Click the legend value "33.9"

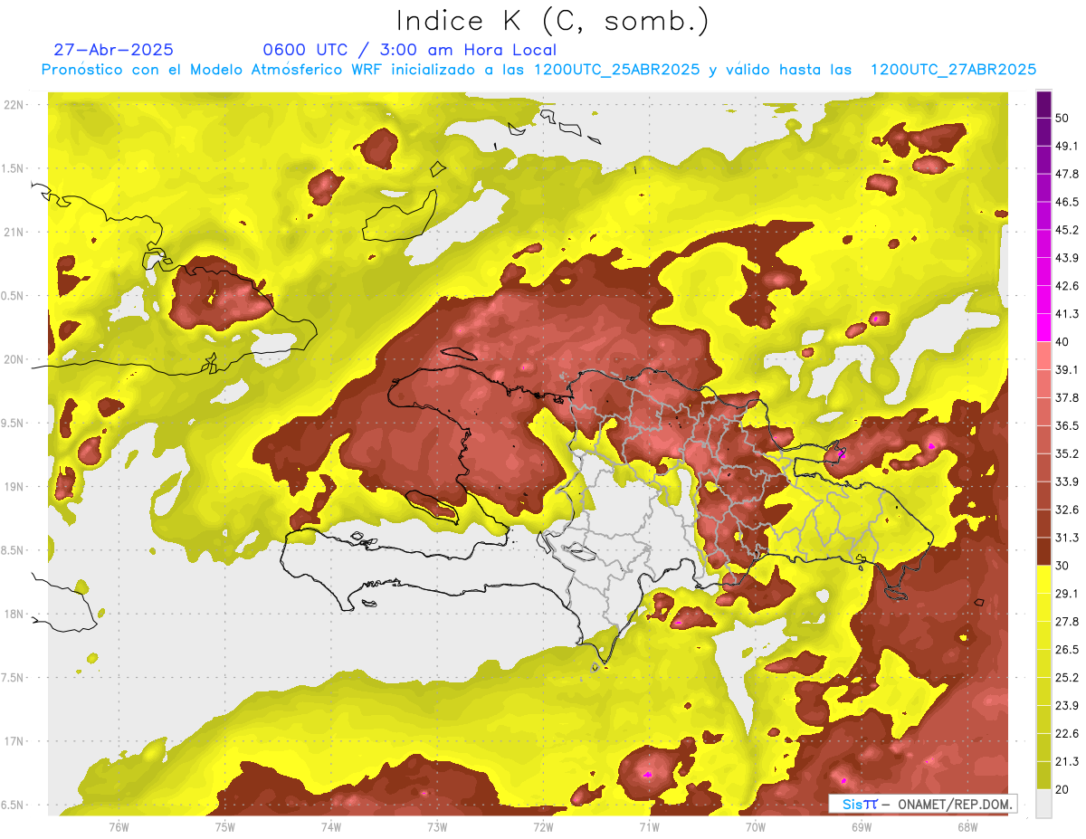pyautogui.click(x=1067, y=481)
